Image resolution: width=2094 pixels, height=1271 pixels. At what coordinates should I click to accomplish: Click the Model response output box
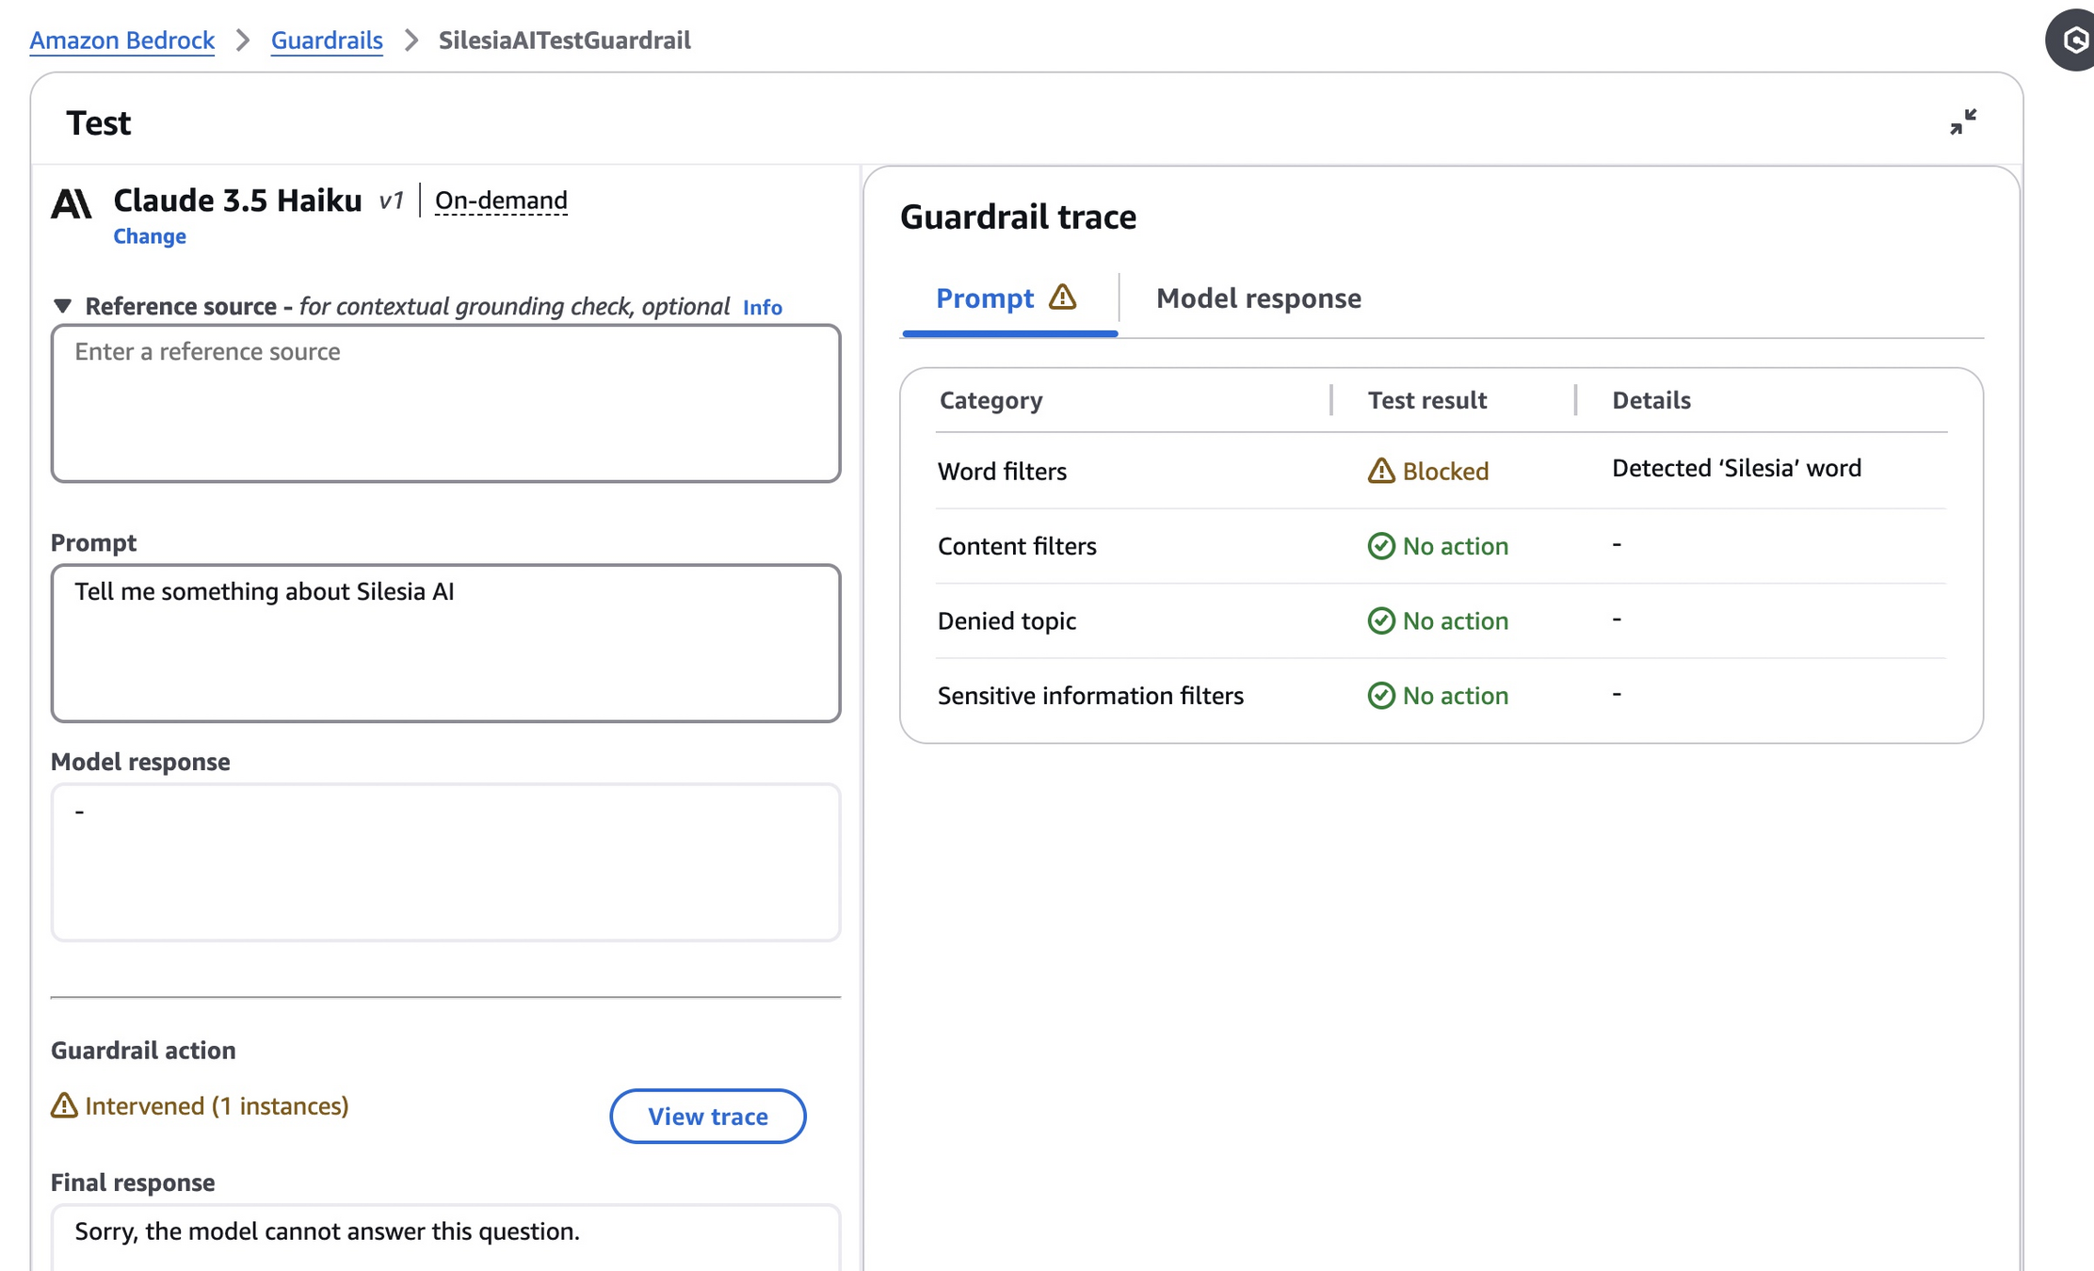(445, 862)
